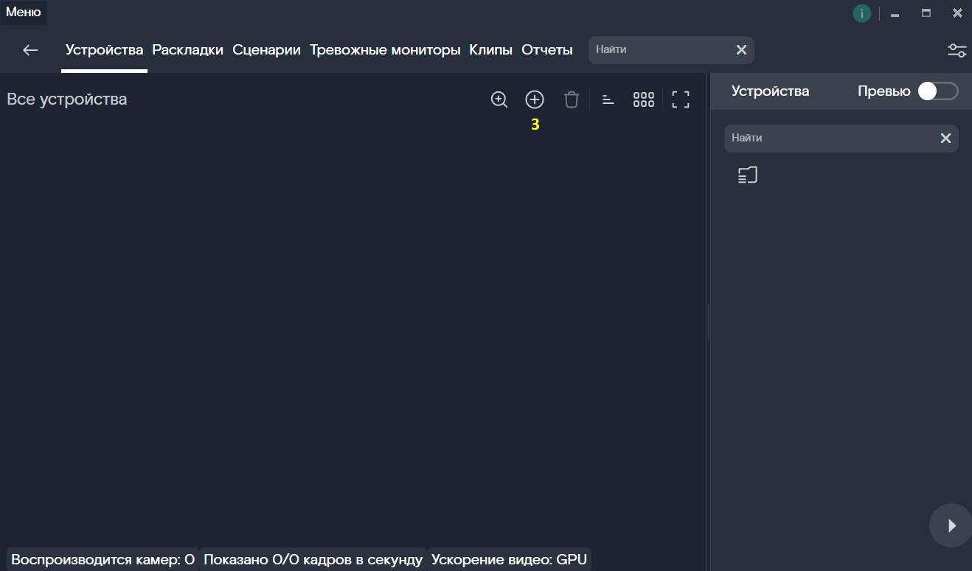
Task: Clear the top search field
Action: tap(742, 49)
